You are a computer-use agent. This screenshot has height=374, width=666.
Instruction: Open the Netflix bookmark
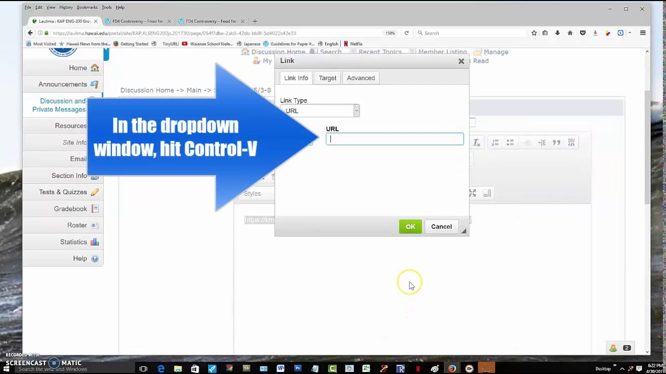(353, 44)
